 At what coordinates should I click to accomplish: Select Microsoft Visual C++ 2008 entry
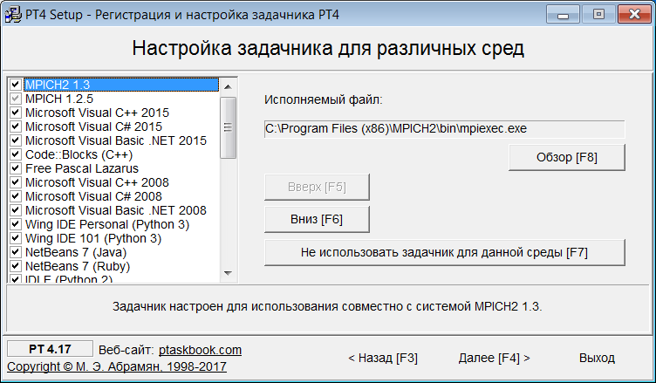coord(97,182)
